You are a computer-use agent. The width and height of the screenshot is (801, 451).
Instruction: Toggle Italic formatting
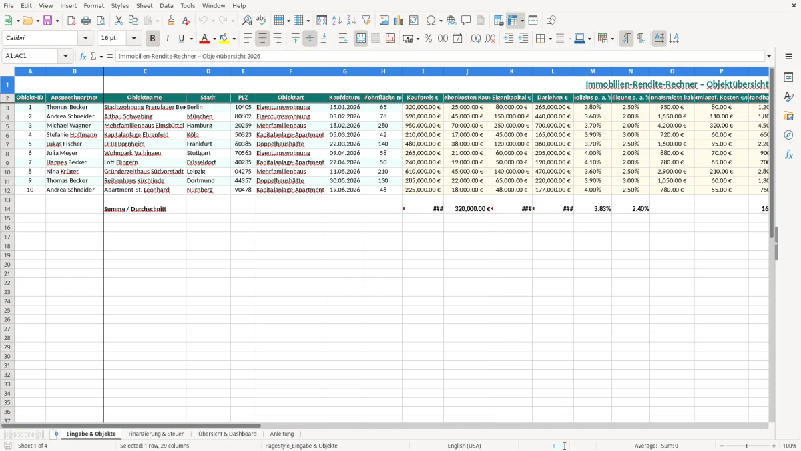click(x=168, y=39)
